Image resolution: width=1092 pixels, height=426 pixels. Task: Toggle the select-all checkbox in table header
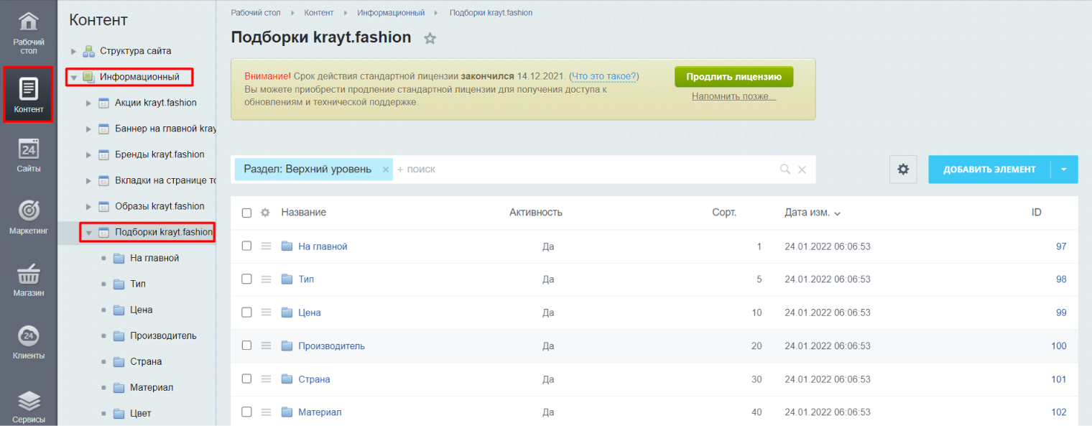(x=246, y=213)
